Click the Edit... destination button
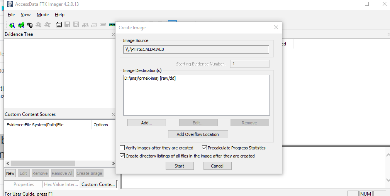 coord(198,123)
